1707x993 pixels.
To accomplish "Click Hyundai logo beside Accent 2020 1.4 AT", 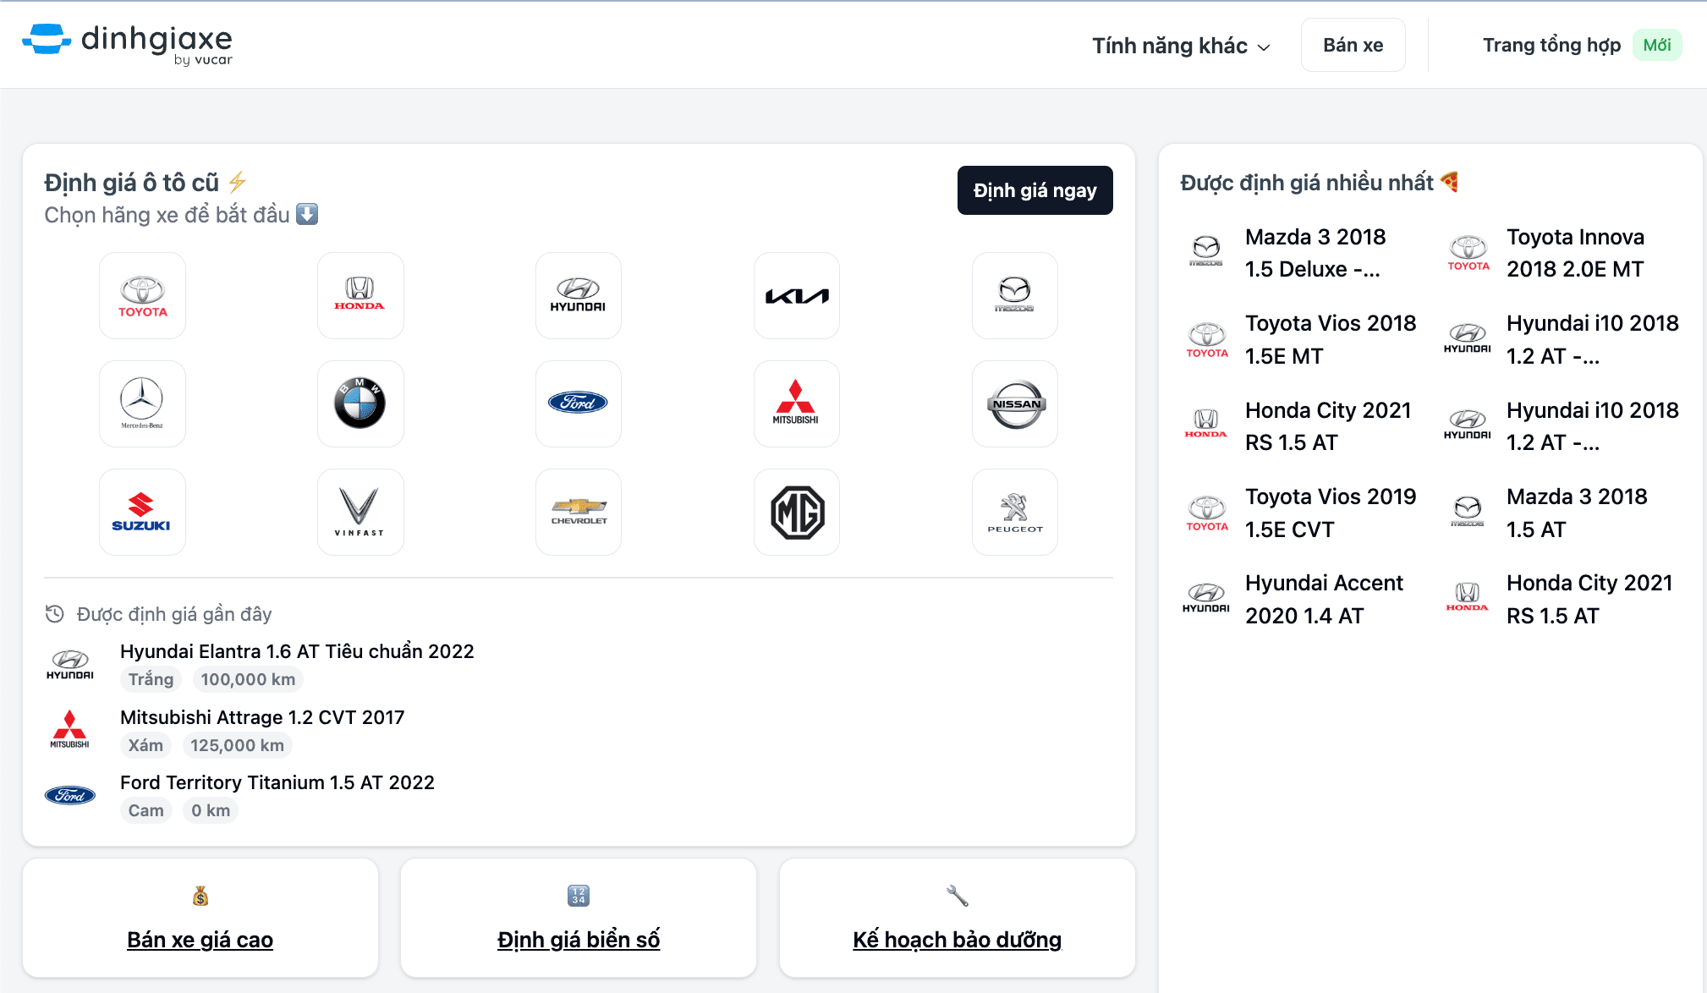I will 1206,598.
